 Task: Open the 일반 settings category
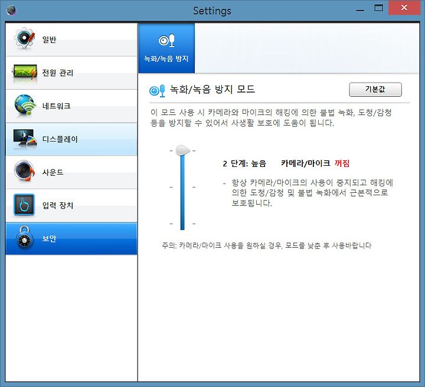[x=71, y=40]
